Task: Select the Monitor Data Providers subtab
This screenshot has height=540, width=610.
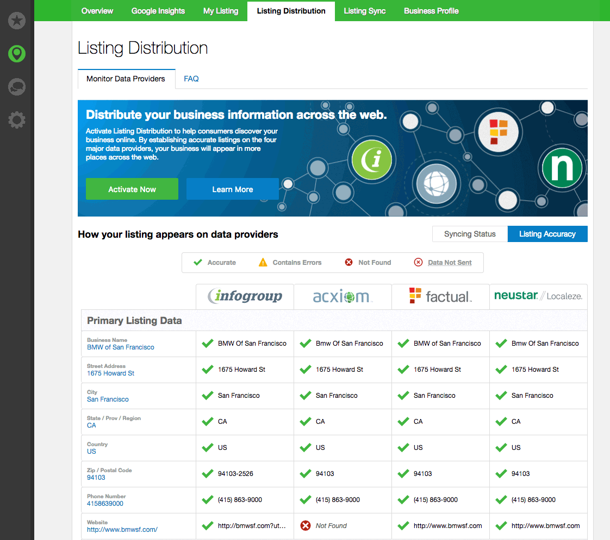Action: point(126,79)
